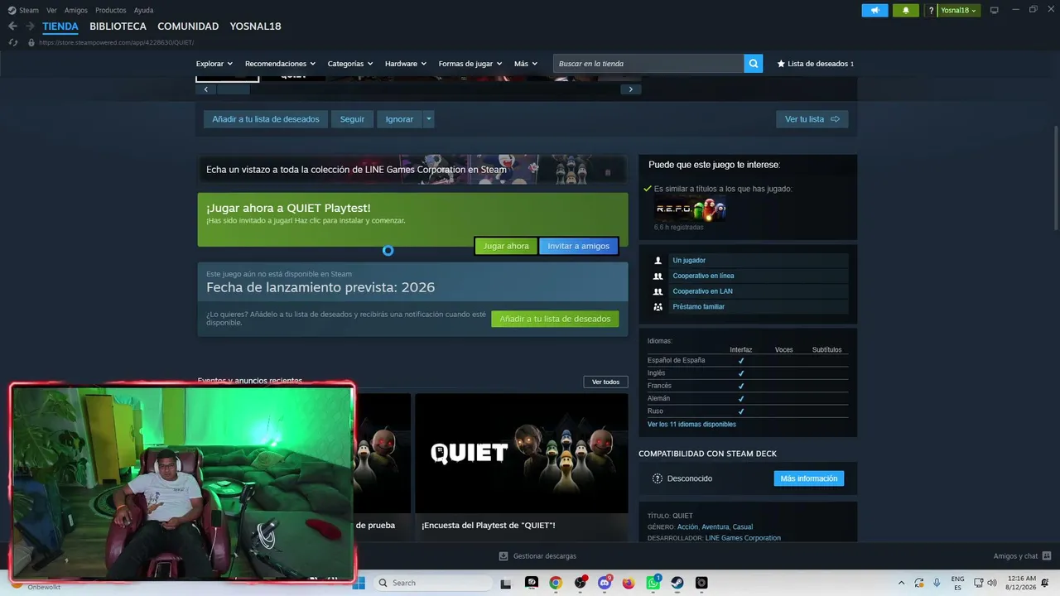Image resolution: width=1060 pixels, height=596 pixels.
Task: Click the download manager icon
Action: 503,556
